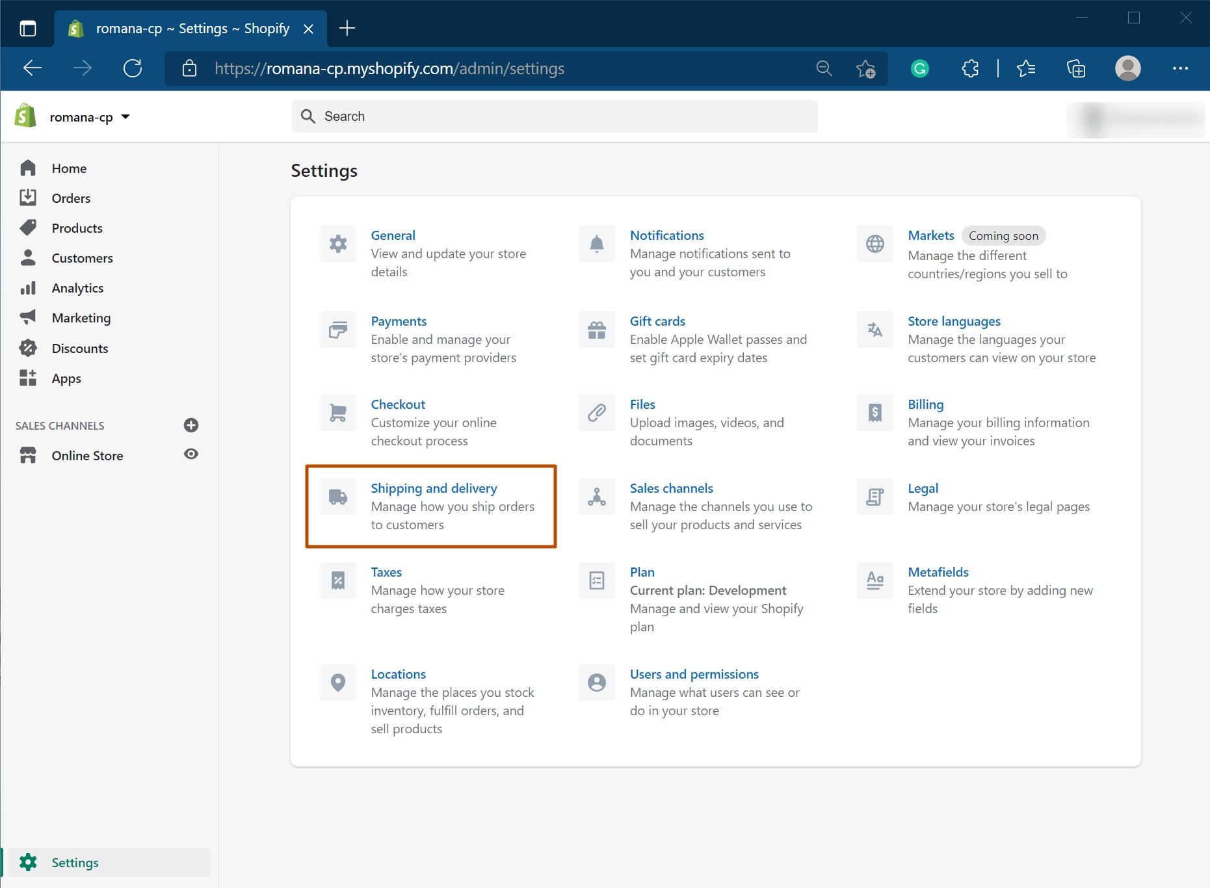
Task: Click the Markets globe icon
Action: tap(875, 244)
